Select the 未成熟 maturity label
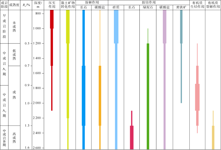Screen dimensions: 221x150 [14, 26]
